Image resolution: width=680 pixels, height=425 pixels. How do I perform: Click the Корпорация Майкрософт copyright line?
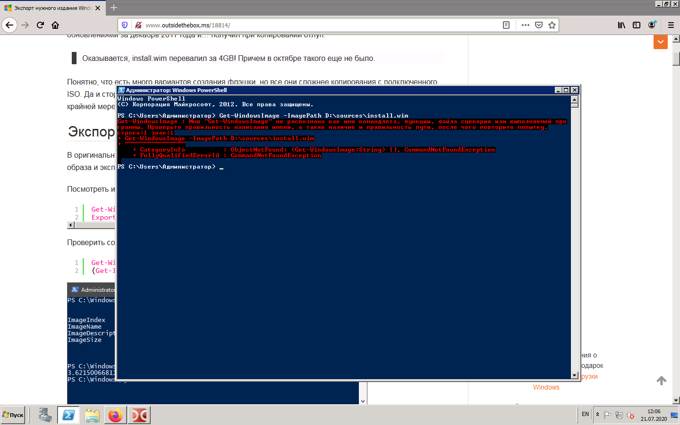[215, 104]
